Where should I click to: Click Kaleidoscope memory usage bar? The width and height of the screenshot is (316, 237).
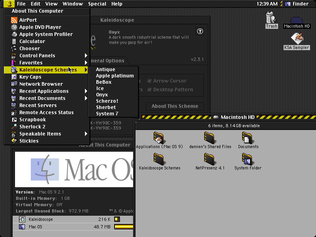click(x=117, y=219)
